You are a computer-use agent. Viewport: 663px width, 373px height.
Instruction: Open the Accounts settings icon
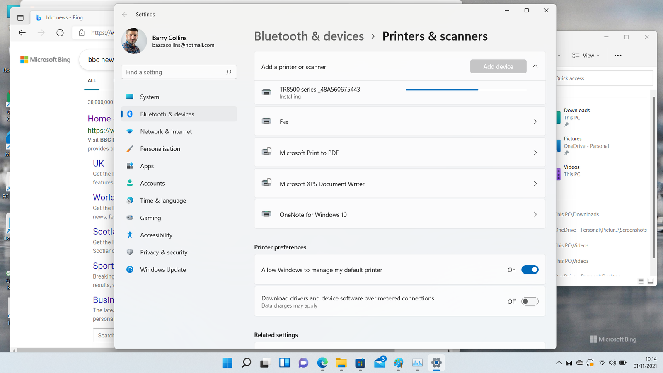pyautogui.click(x=130, y=183)
